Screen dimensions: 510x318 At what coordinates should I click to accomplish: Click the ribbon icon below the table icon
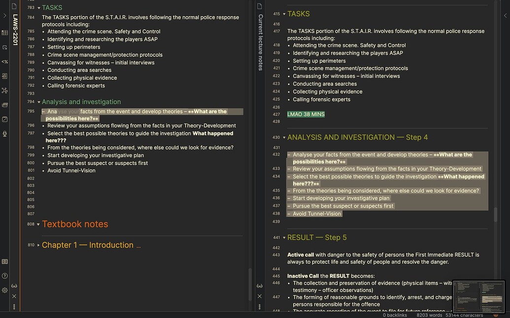4,47
